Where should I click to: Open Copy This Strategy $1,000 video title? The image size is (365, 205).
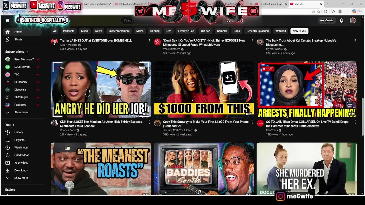(206, 124)
